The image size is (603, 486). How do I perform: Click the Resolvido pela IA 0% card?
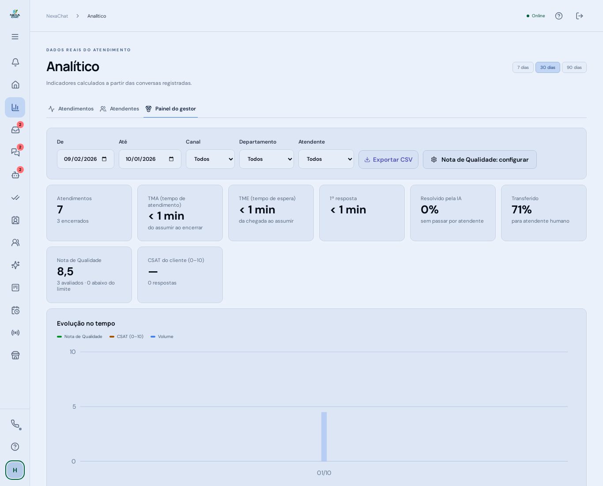(453, 213)
